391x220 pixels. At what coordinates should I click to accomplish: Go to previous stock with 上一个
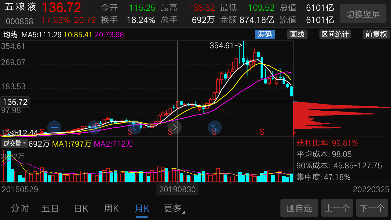(x=337, y=208)
